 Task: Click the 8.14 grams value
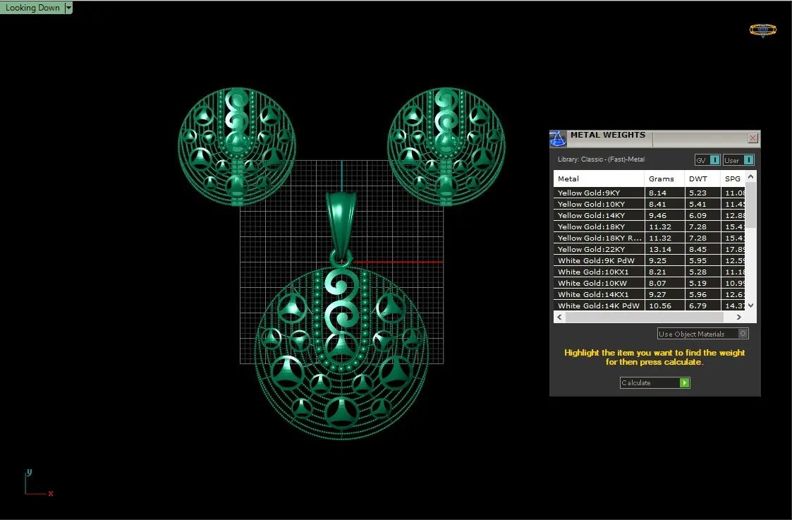[665, 193]
